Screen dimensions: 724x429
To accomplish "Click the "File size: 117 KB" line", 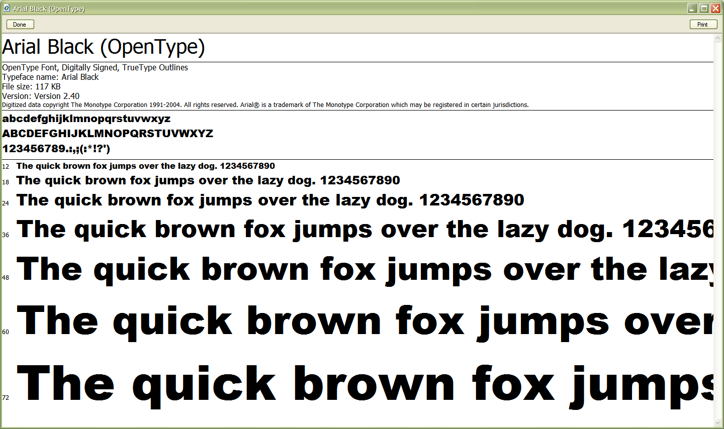I will pyautogui.click(x=31, y=86).
